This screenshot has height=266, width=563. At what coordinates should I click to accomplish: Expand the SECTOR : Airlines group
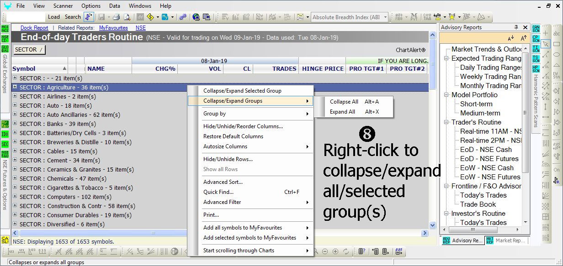15,96
